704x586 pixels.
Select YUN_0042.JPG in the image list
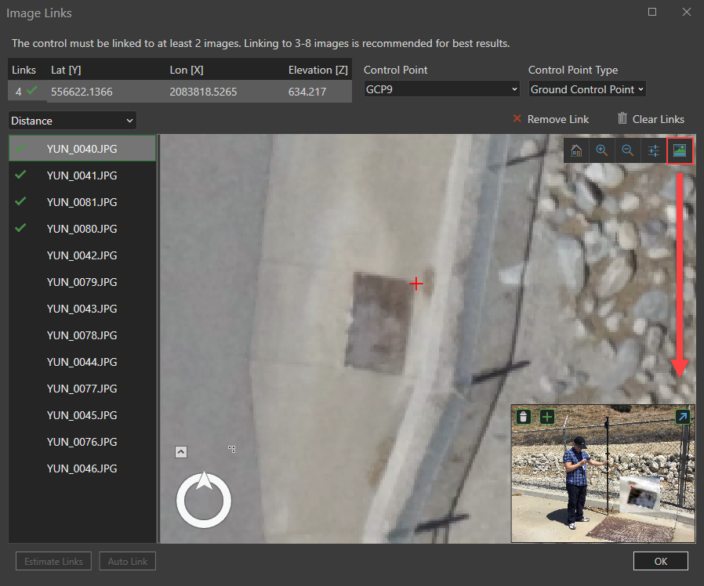[82, 255]
